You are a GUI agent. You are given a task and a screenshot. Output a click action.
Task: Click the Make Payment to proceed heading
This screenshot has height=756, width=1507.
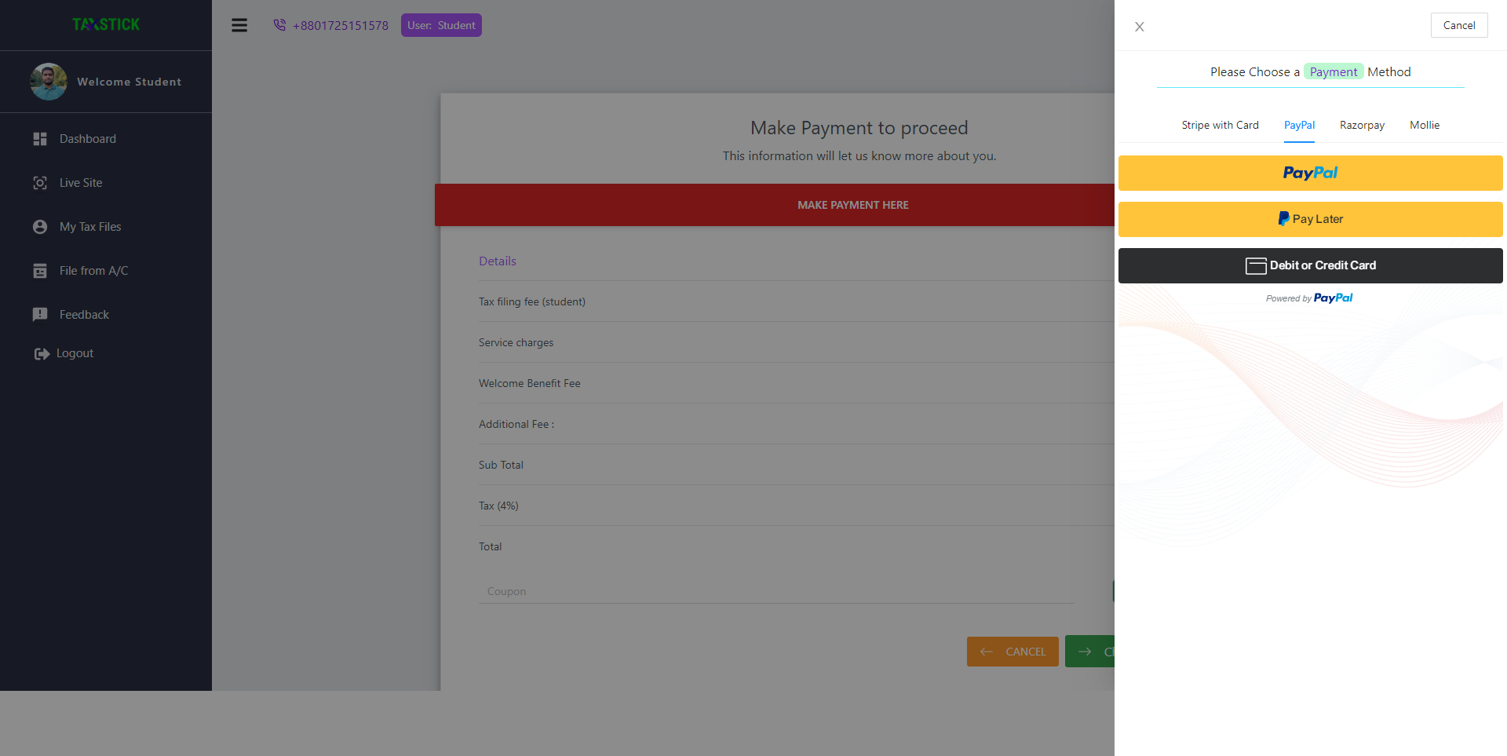859,128
